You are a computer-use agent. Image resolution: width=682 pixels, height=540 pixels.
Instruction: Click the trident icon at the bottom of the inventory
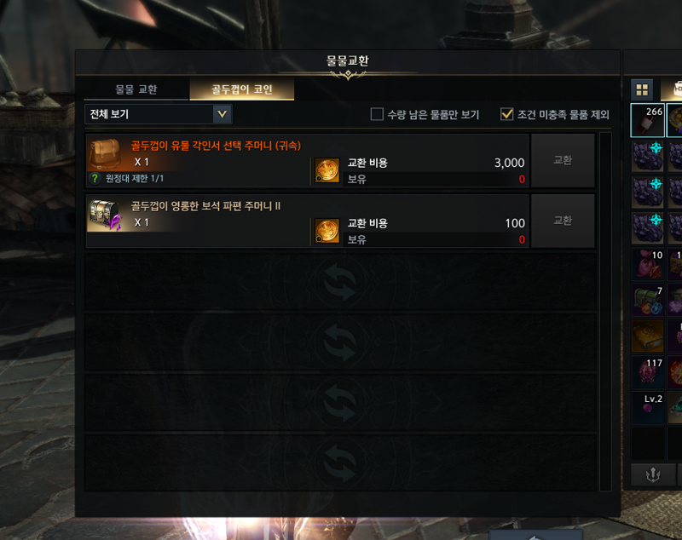[x=653, y=474]
